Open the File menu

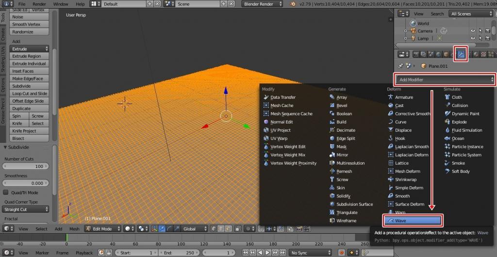[x=22, y=4]
